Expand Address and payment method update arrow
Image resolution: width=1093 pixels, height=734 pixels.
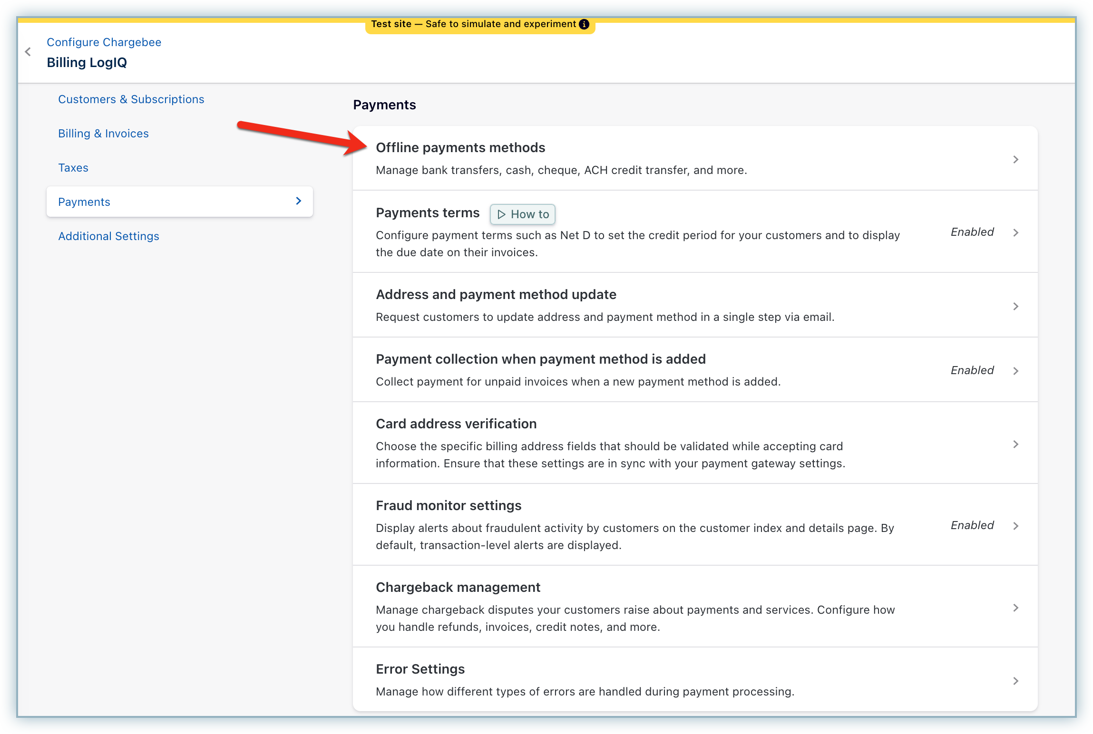point(1015,306)
